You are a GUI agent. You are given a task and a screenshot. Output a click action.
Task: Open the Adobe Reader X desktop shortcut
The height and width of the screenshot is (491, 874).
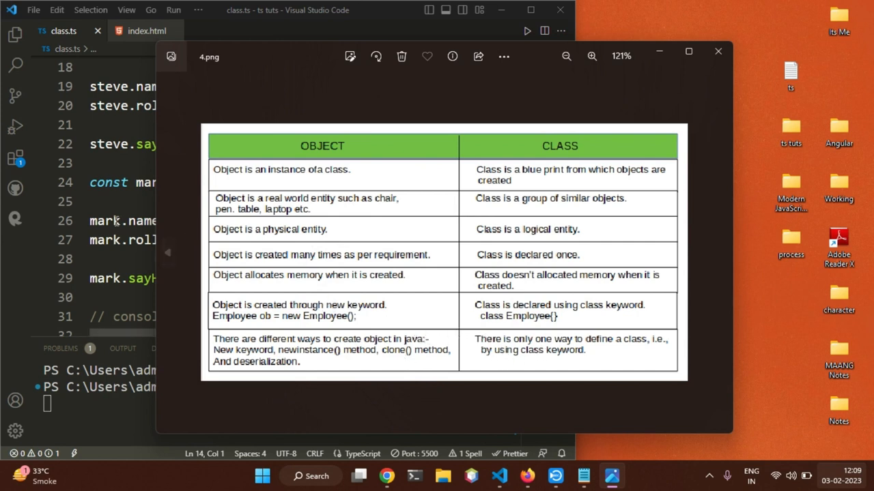pos(839,248)
